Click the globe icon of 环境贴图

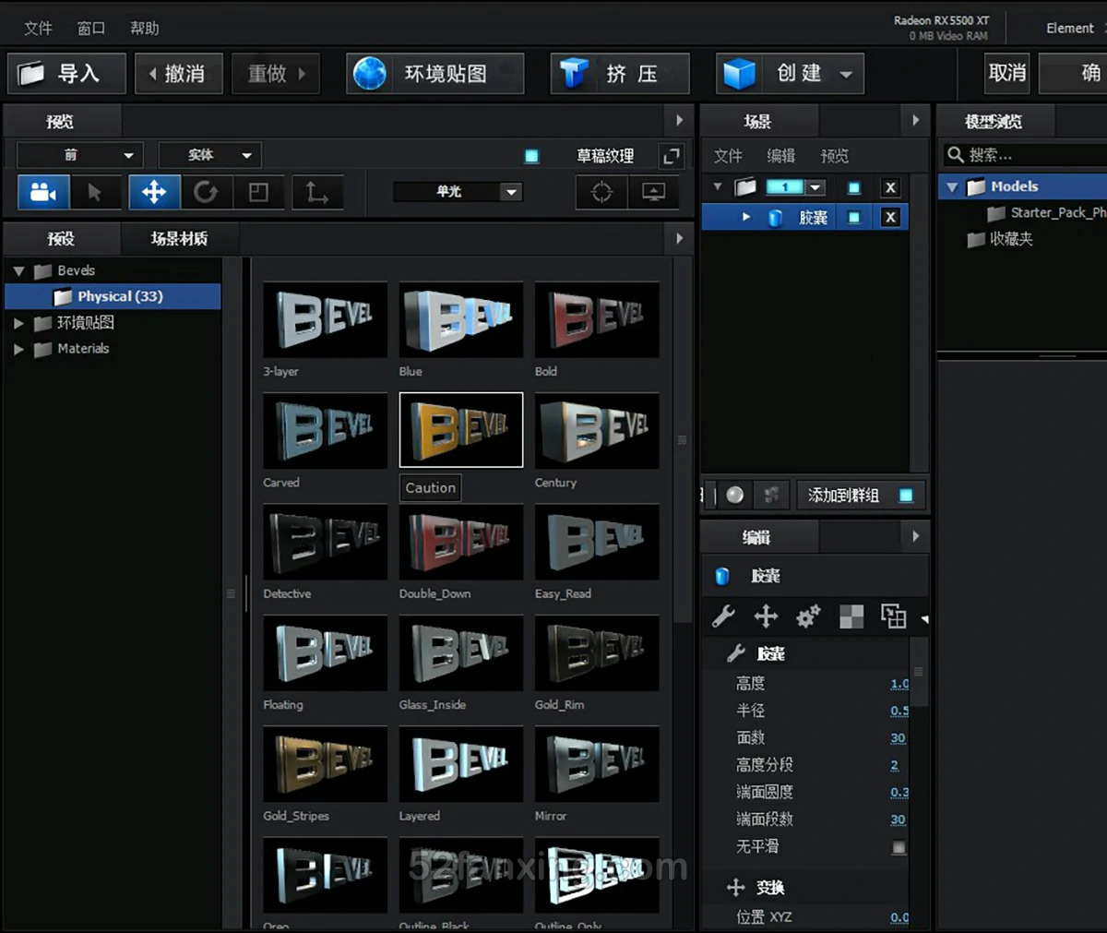pyautogui.click(x=370, y=73)
